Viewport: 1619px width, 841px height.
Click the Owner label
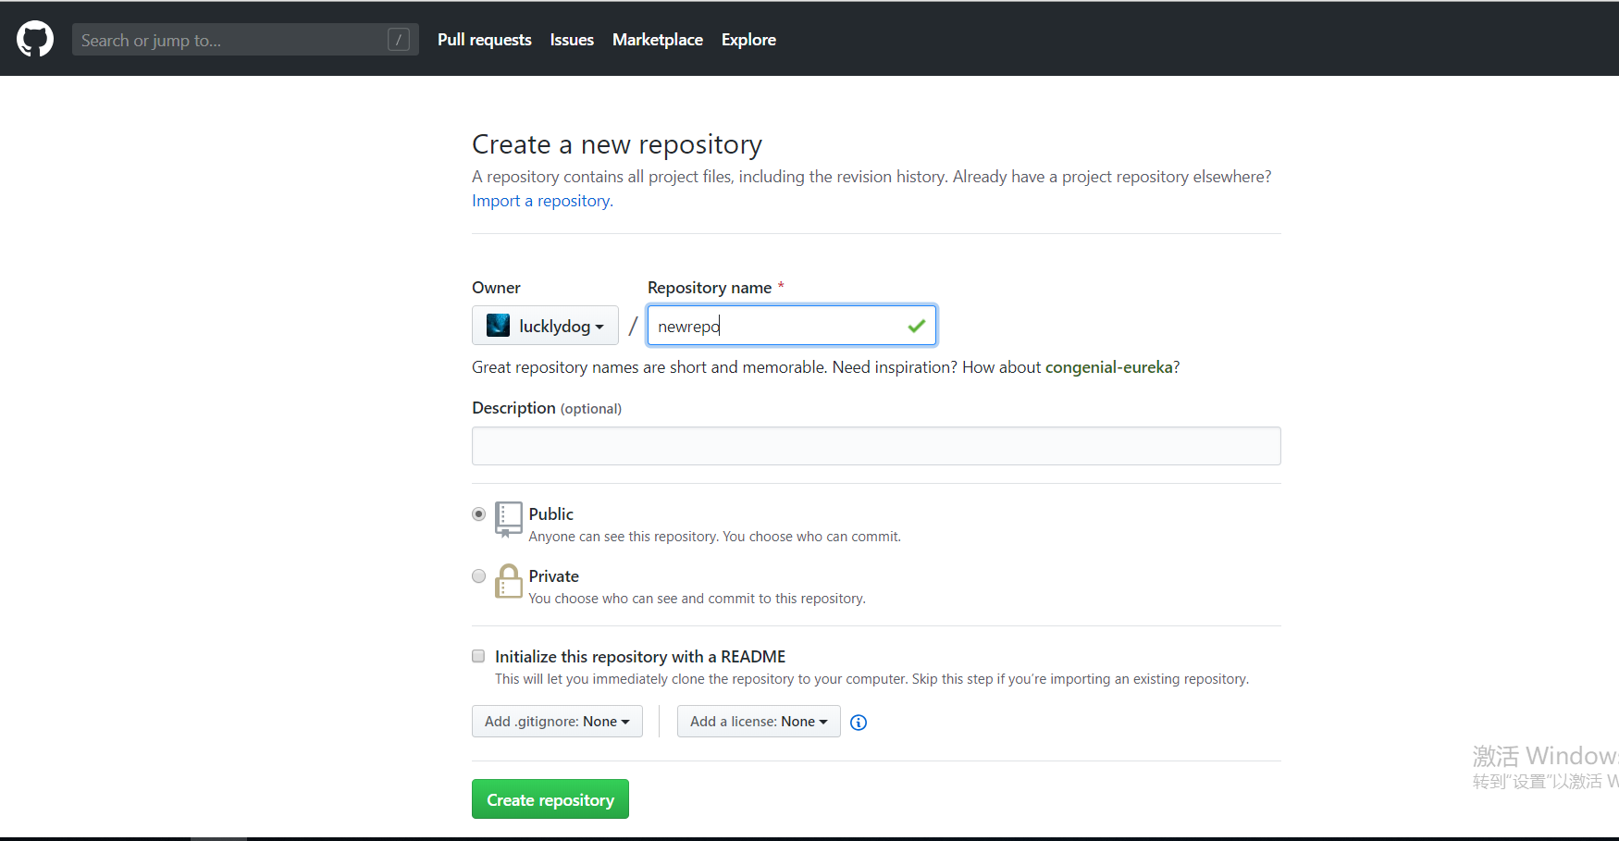[496, 288]
